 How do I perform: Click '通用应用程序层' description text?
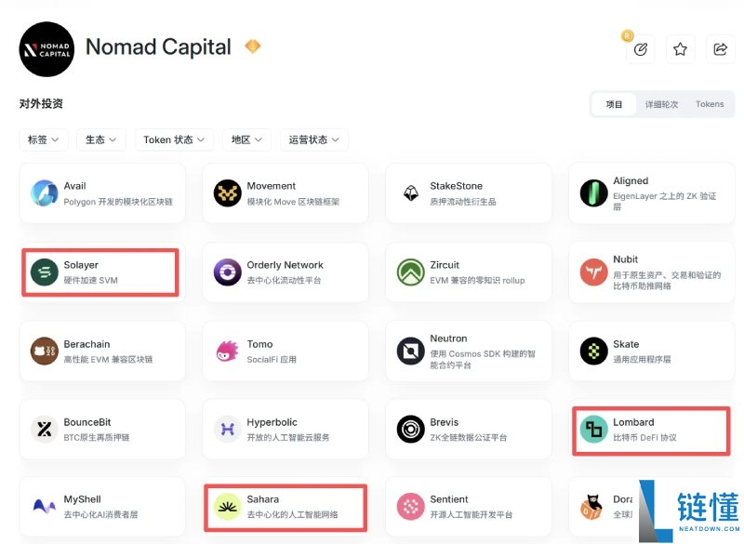pos(642,360)
